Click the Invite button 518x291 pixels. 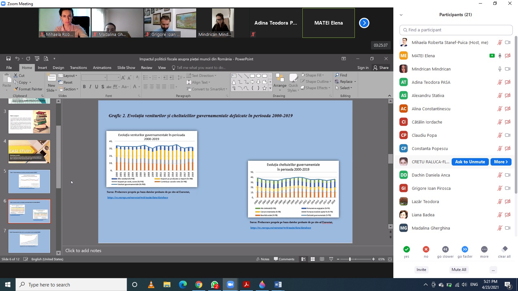(x=422, y=270)
